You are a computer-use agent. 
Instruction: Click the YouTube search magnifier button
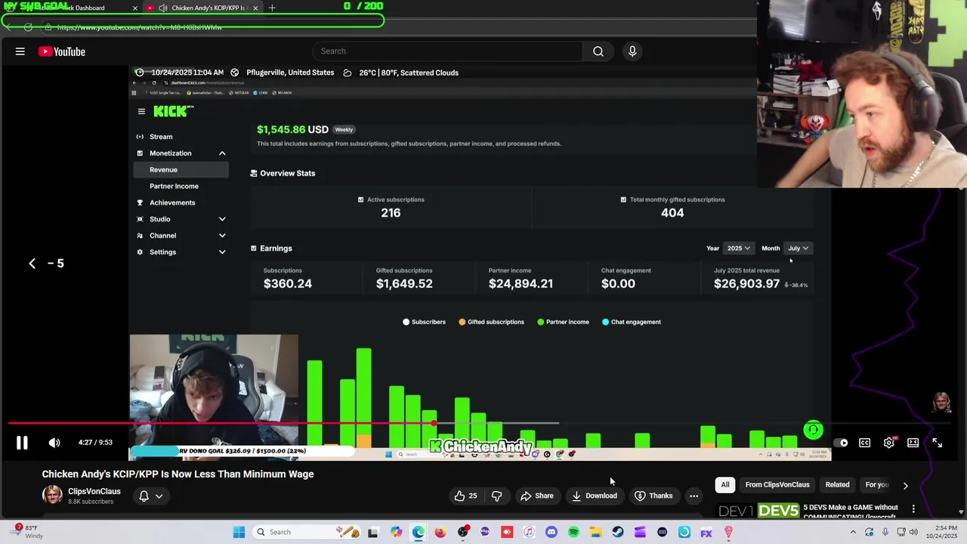pyautogui.click(x=598, y=51)
